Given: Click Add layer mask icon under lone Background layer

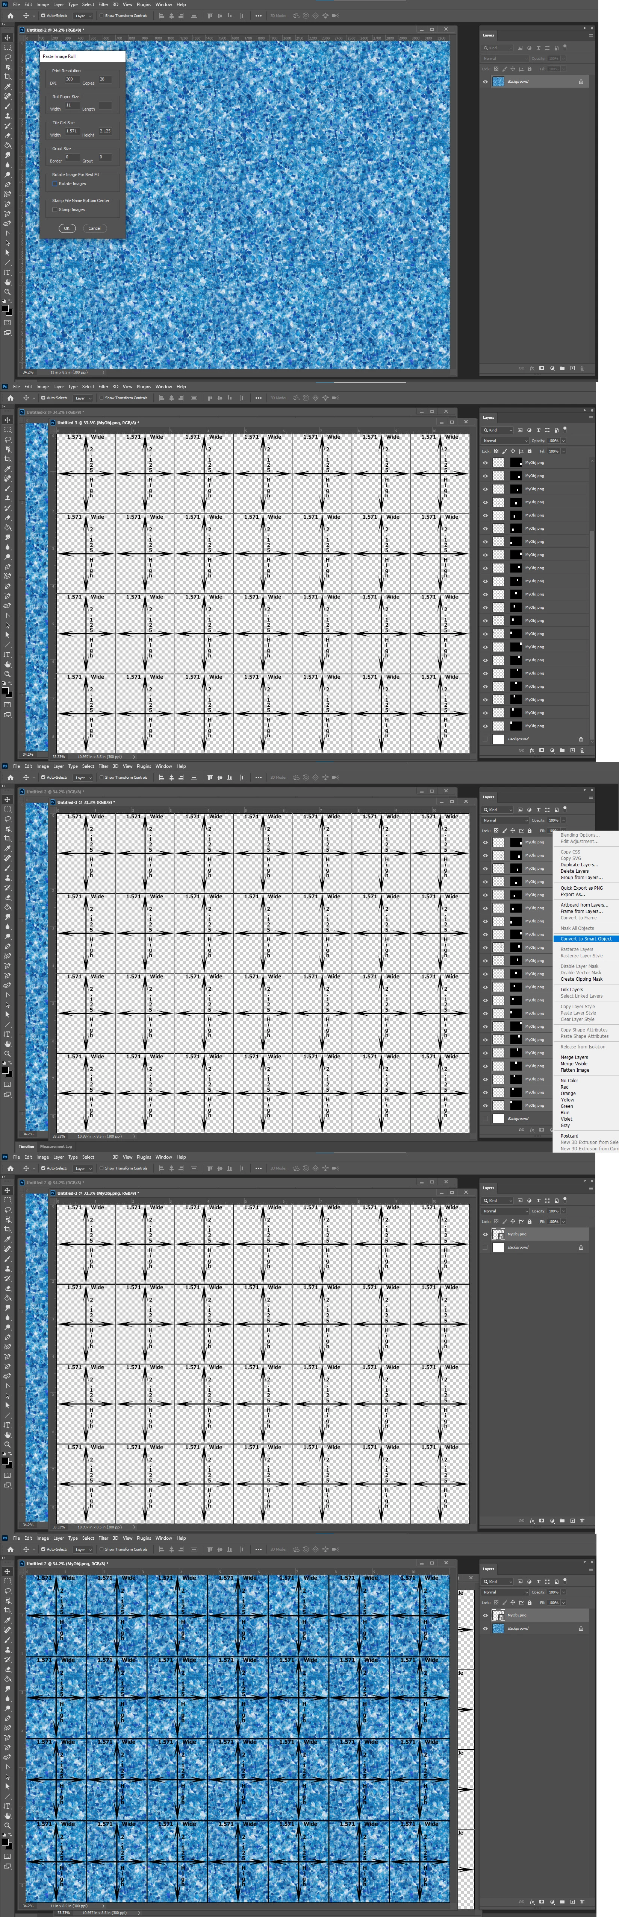Looking at the screenshot, I should [x=542, y=368].
